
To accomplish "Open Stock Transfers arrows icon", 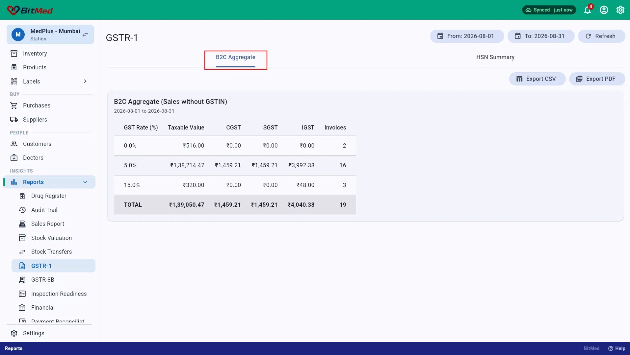I will 22,252.
